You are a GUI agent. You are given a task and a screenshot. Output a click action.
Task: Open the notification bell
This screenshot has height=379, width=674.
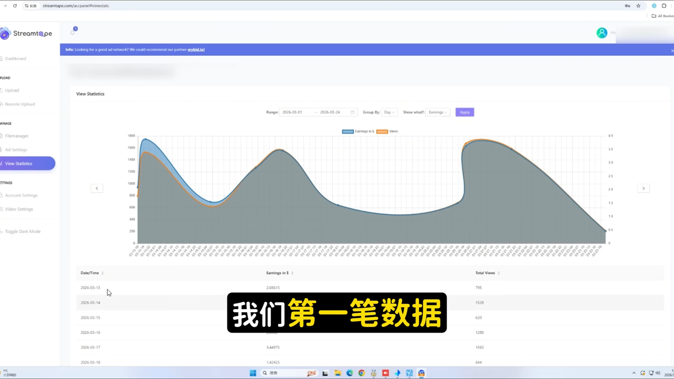tap(73, 33)
